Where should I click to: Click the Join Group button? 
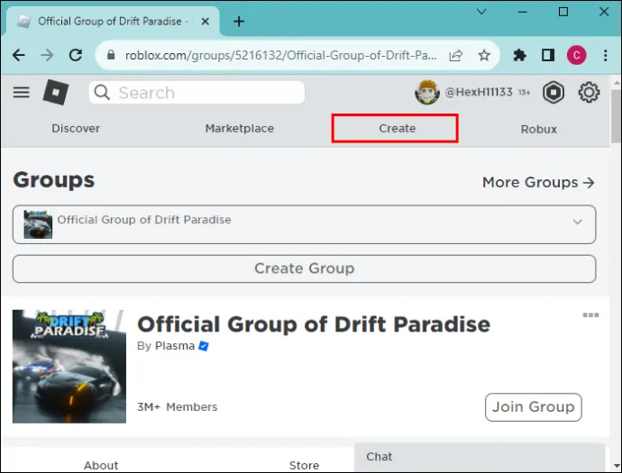(x=533, y=407)
